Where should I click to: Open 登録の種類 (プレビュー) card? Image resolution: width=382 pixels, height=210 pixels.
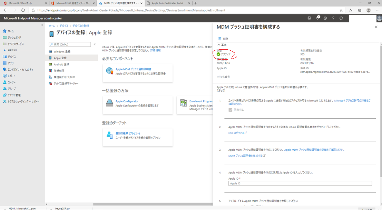(138, 137)
